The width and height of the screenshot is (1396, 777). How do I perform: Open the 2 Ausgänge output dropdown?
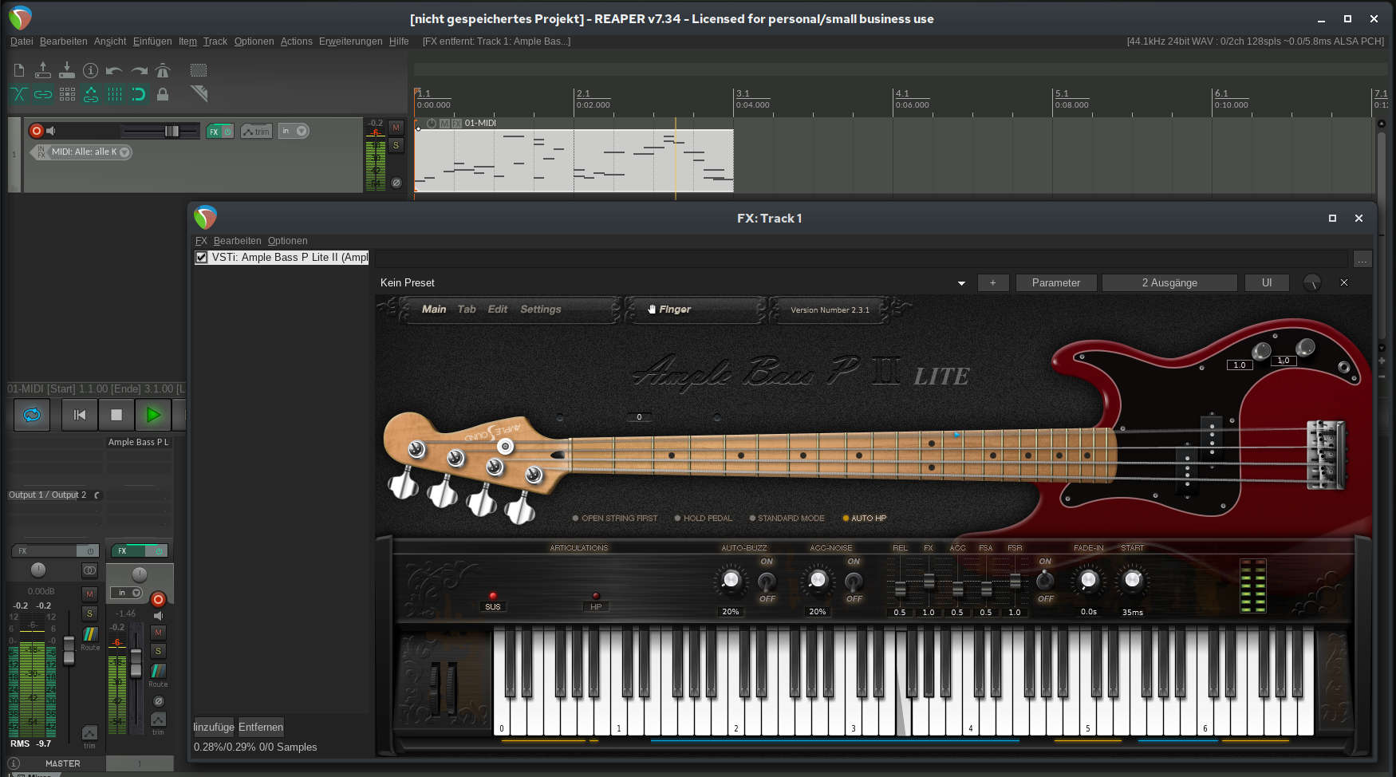(1169, 283)
